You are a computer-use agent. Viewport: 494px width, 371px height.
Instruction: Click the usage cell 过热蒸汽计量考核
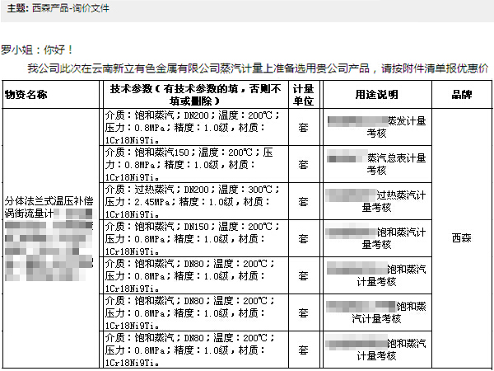point(375,201)
